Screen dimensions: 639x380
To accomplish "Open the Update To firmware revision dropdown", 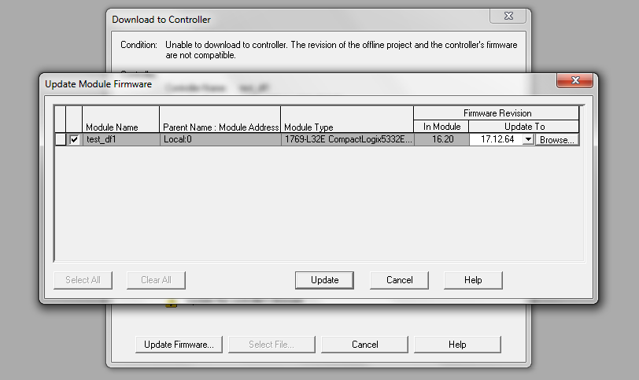I will coord(528,139).
